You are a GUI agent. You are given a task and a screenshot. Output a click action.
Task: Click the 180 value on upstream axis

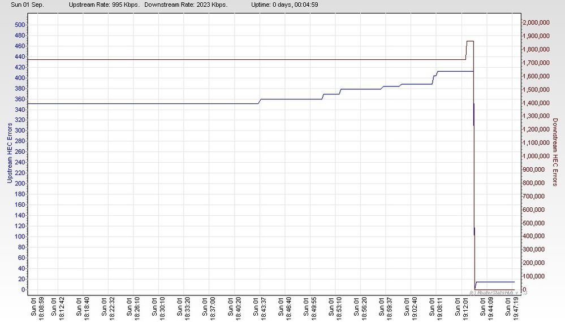pos(20,194)
